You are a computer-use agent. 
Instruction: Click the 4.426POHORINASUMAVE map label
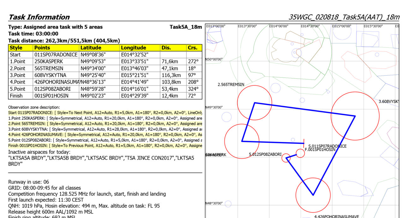click(x=336, y=216)
